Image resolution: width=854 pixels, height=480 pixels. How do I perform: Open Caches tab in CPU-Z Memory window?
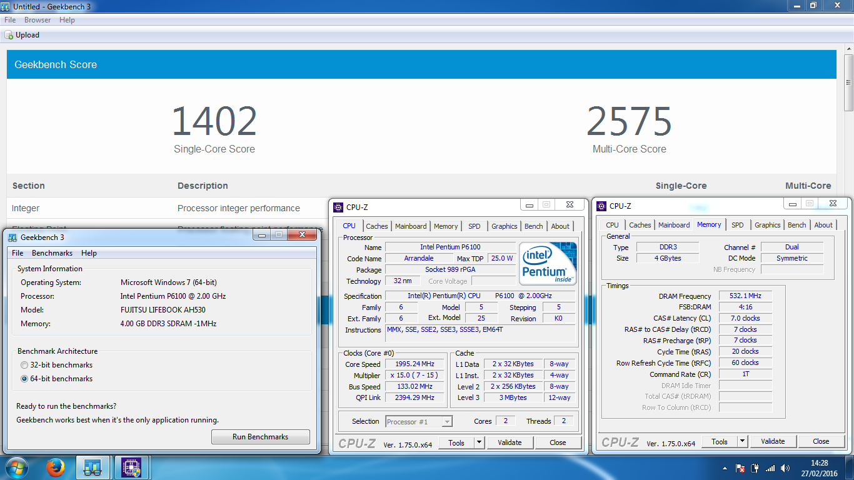point(640,225)
